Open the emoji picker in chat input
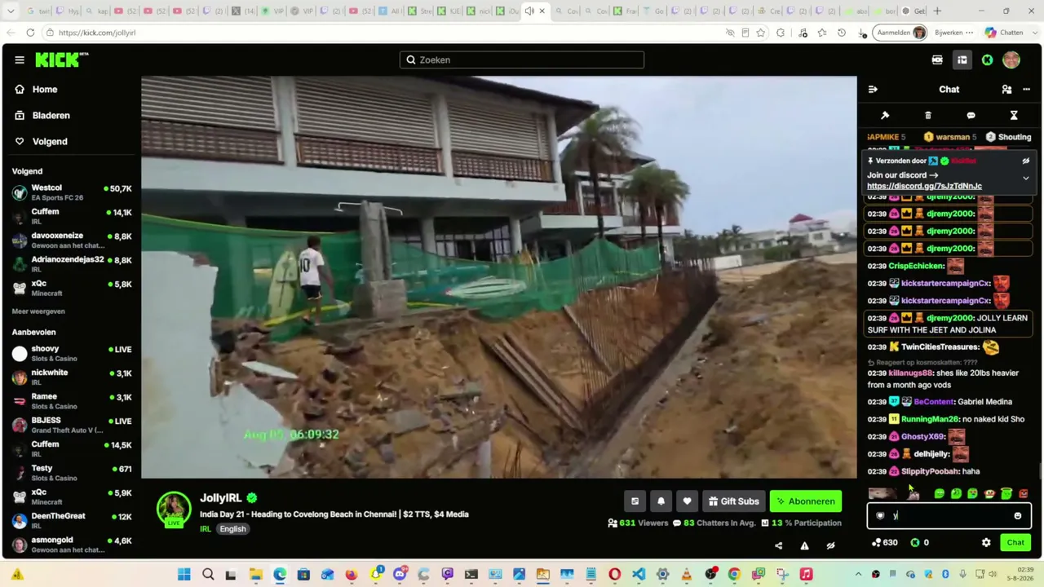 pos(1017,515)
